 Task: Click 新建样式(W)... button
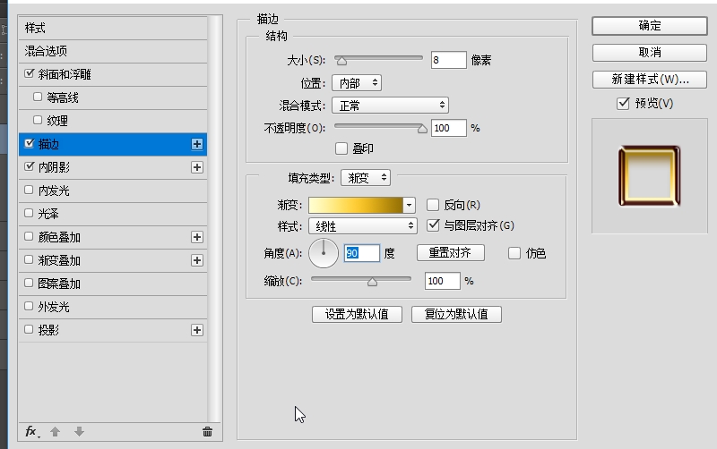click(650, 80)
